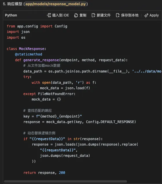162x184 pixels.
Task: Click the 'except FileNotFoundError:' line
Action: click(x=49, y=94)
